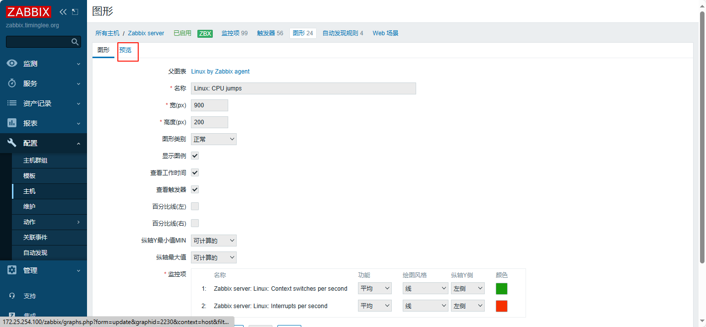Open 纵轴Y侧 dropdown for Interrupts row

pos(468,306)
